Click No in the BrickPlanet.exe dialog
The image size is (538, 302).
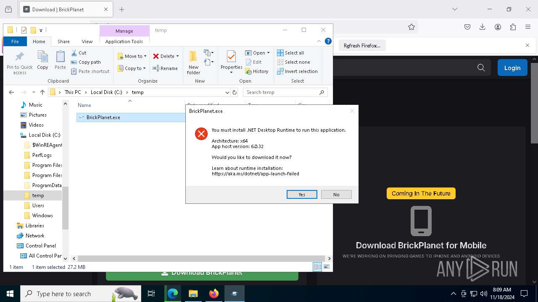pos(336,195)
